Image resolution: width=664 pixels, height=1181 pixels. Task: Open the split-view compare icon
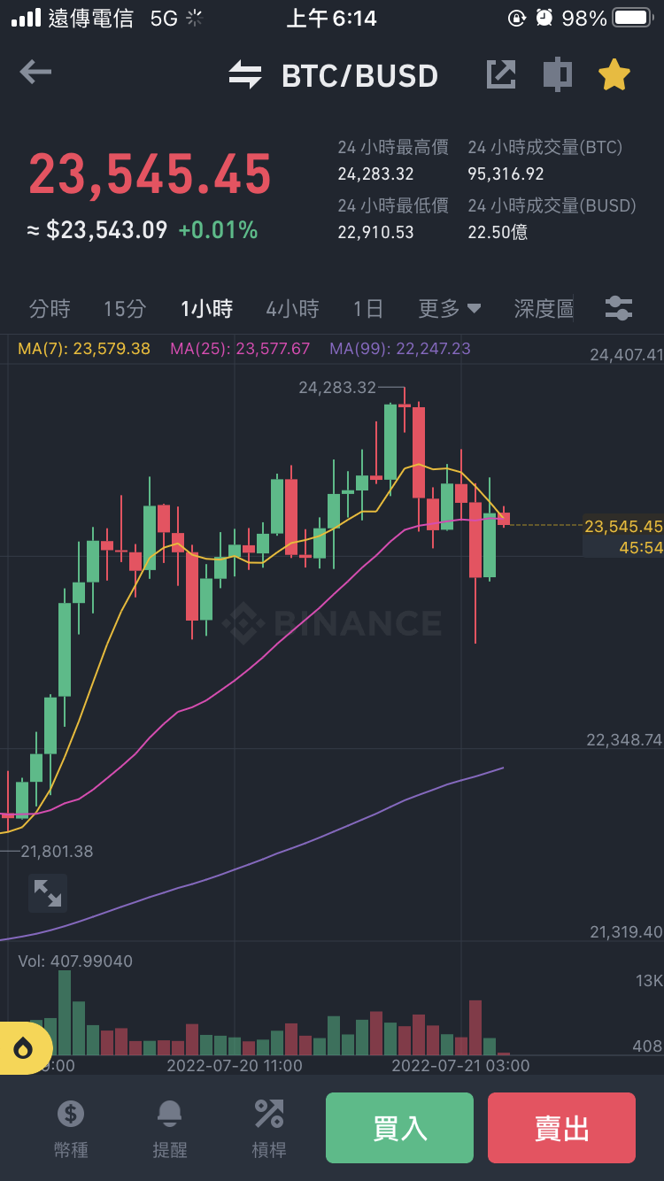click(x=557, y=75)
